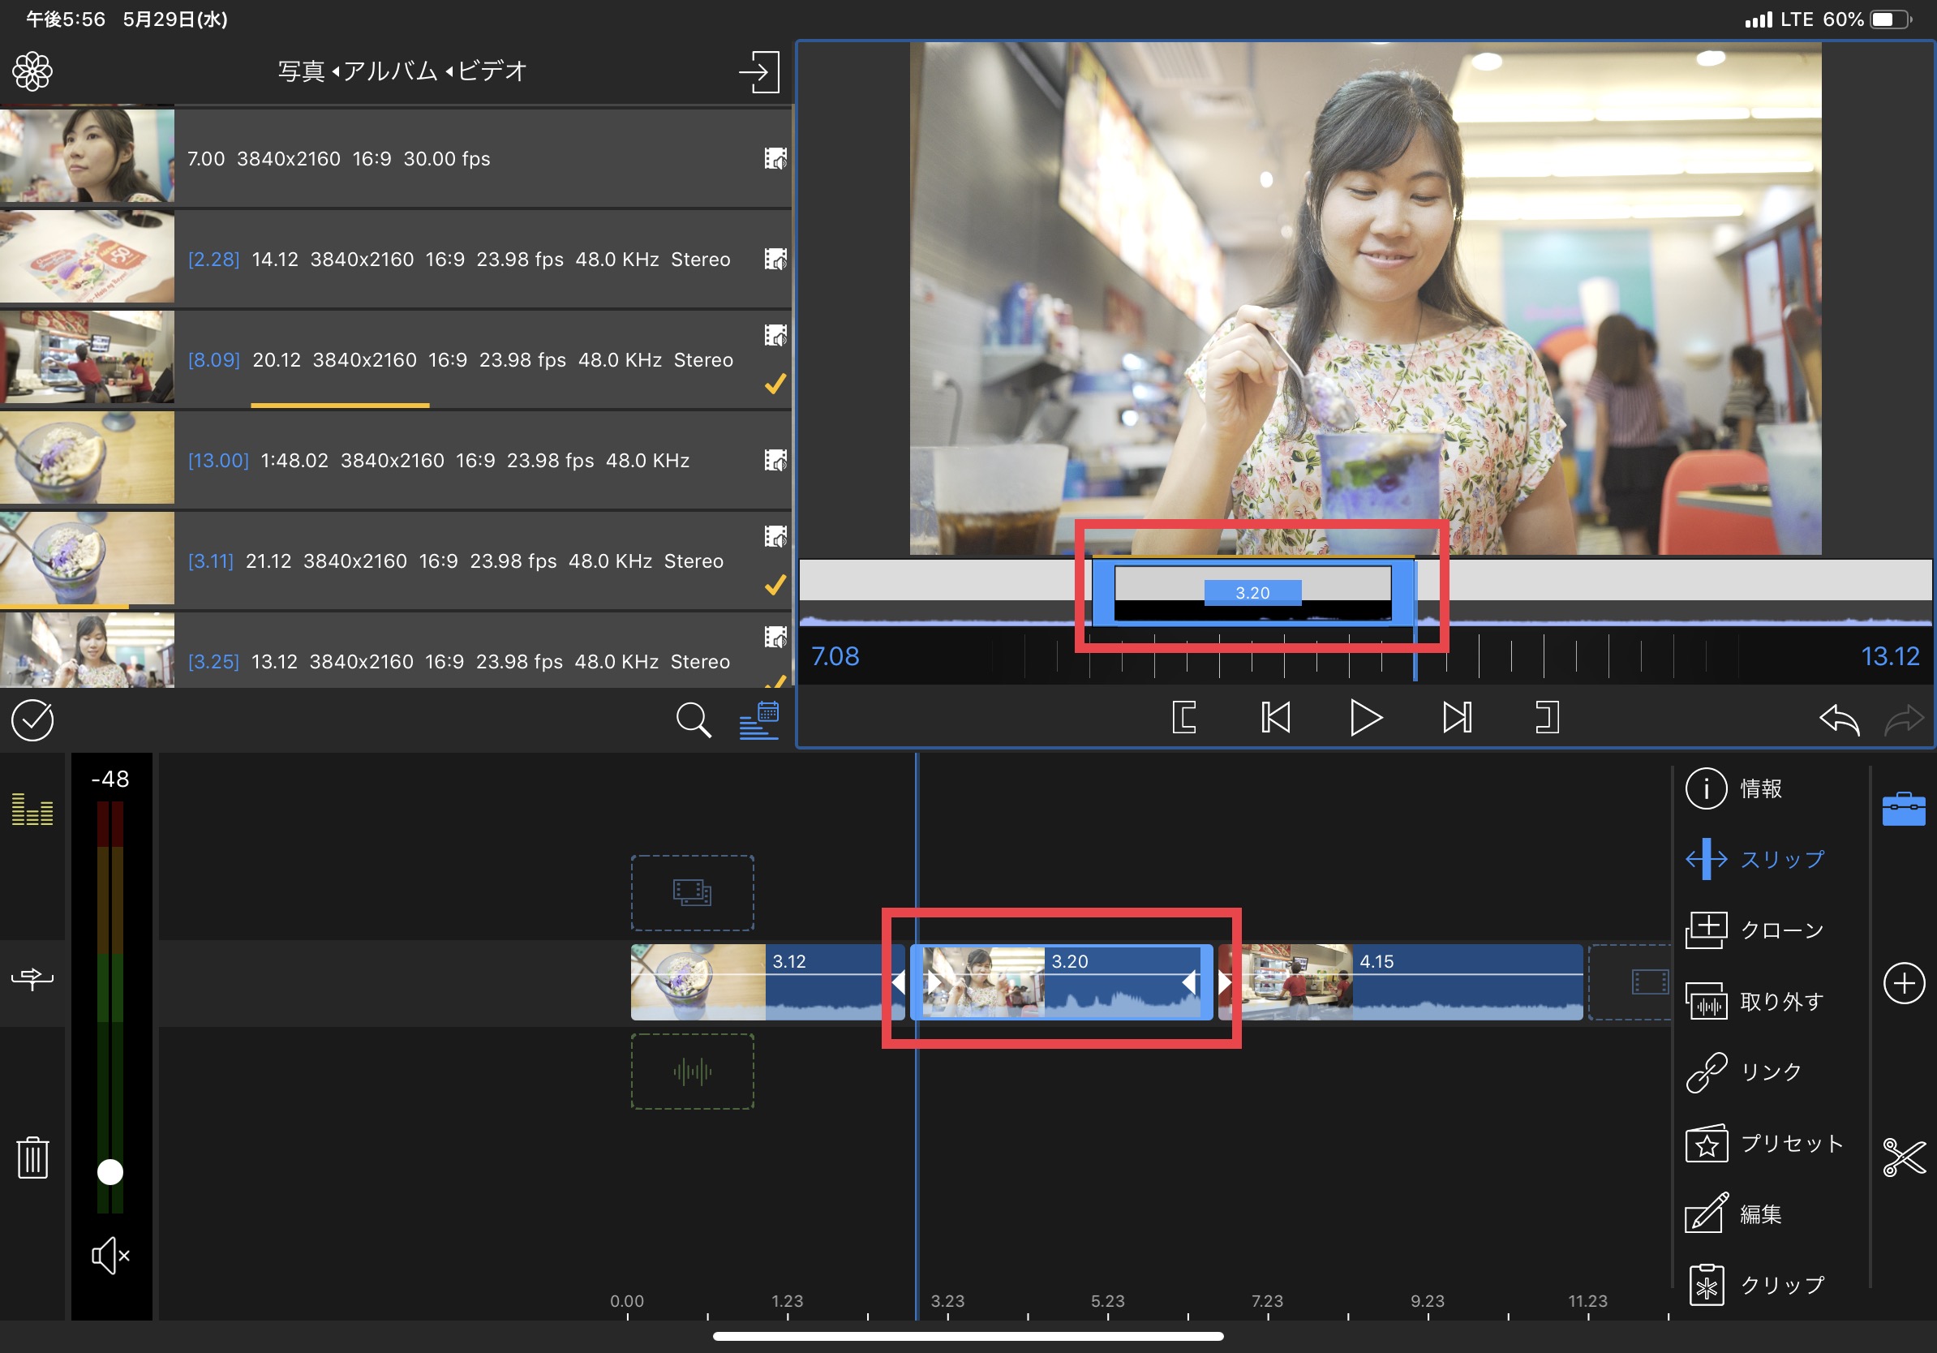Click the insert mode track icon

click(x=33, y=978)
